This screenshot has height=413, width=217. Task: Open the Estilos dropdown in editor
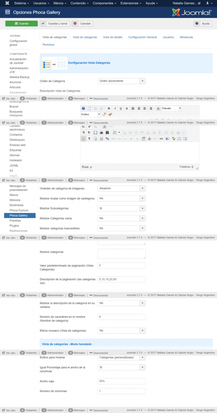91,114
